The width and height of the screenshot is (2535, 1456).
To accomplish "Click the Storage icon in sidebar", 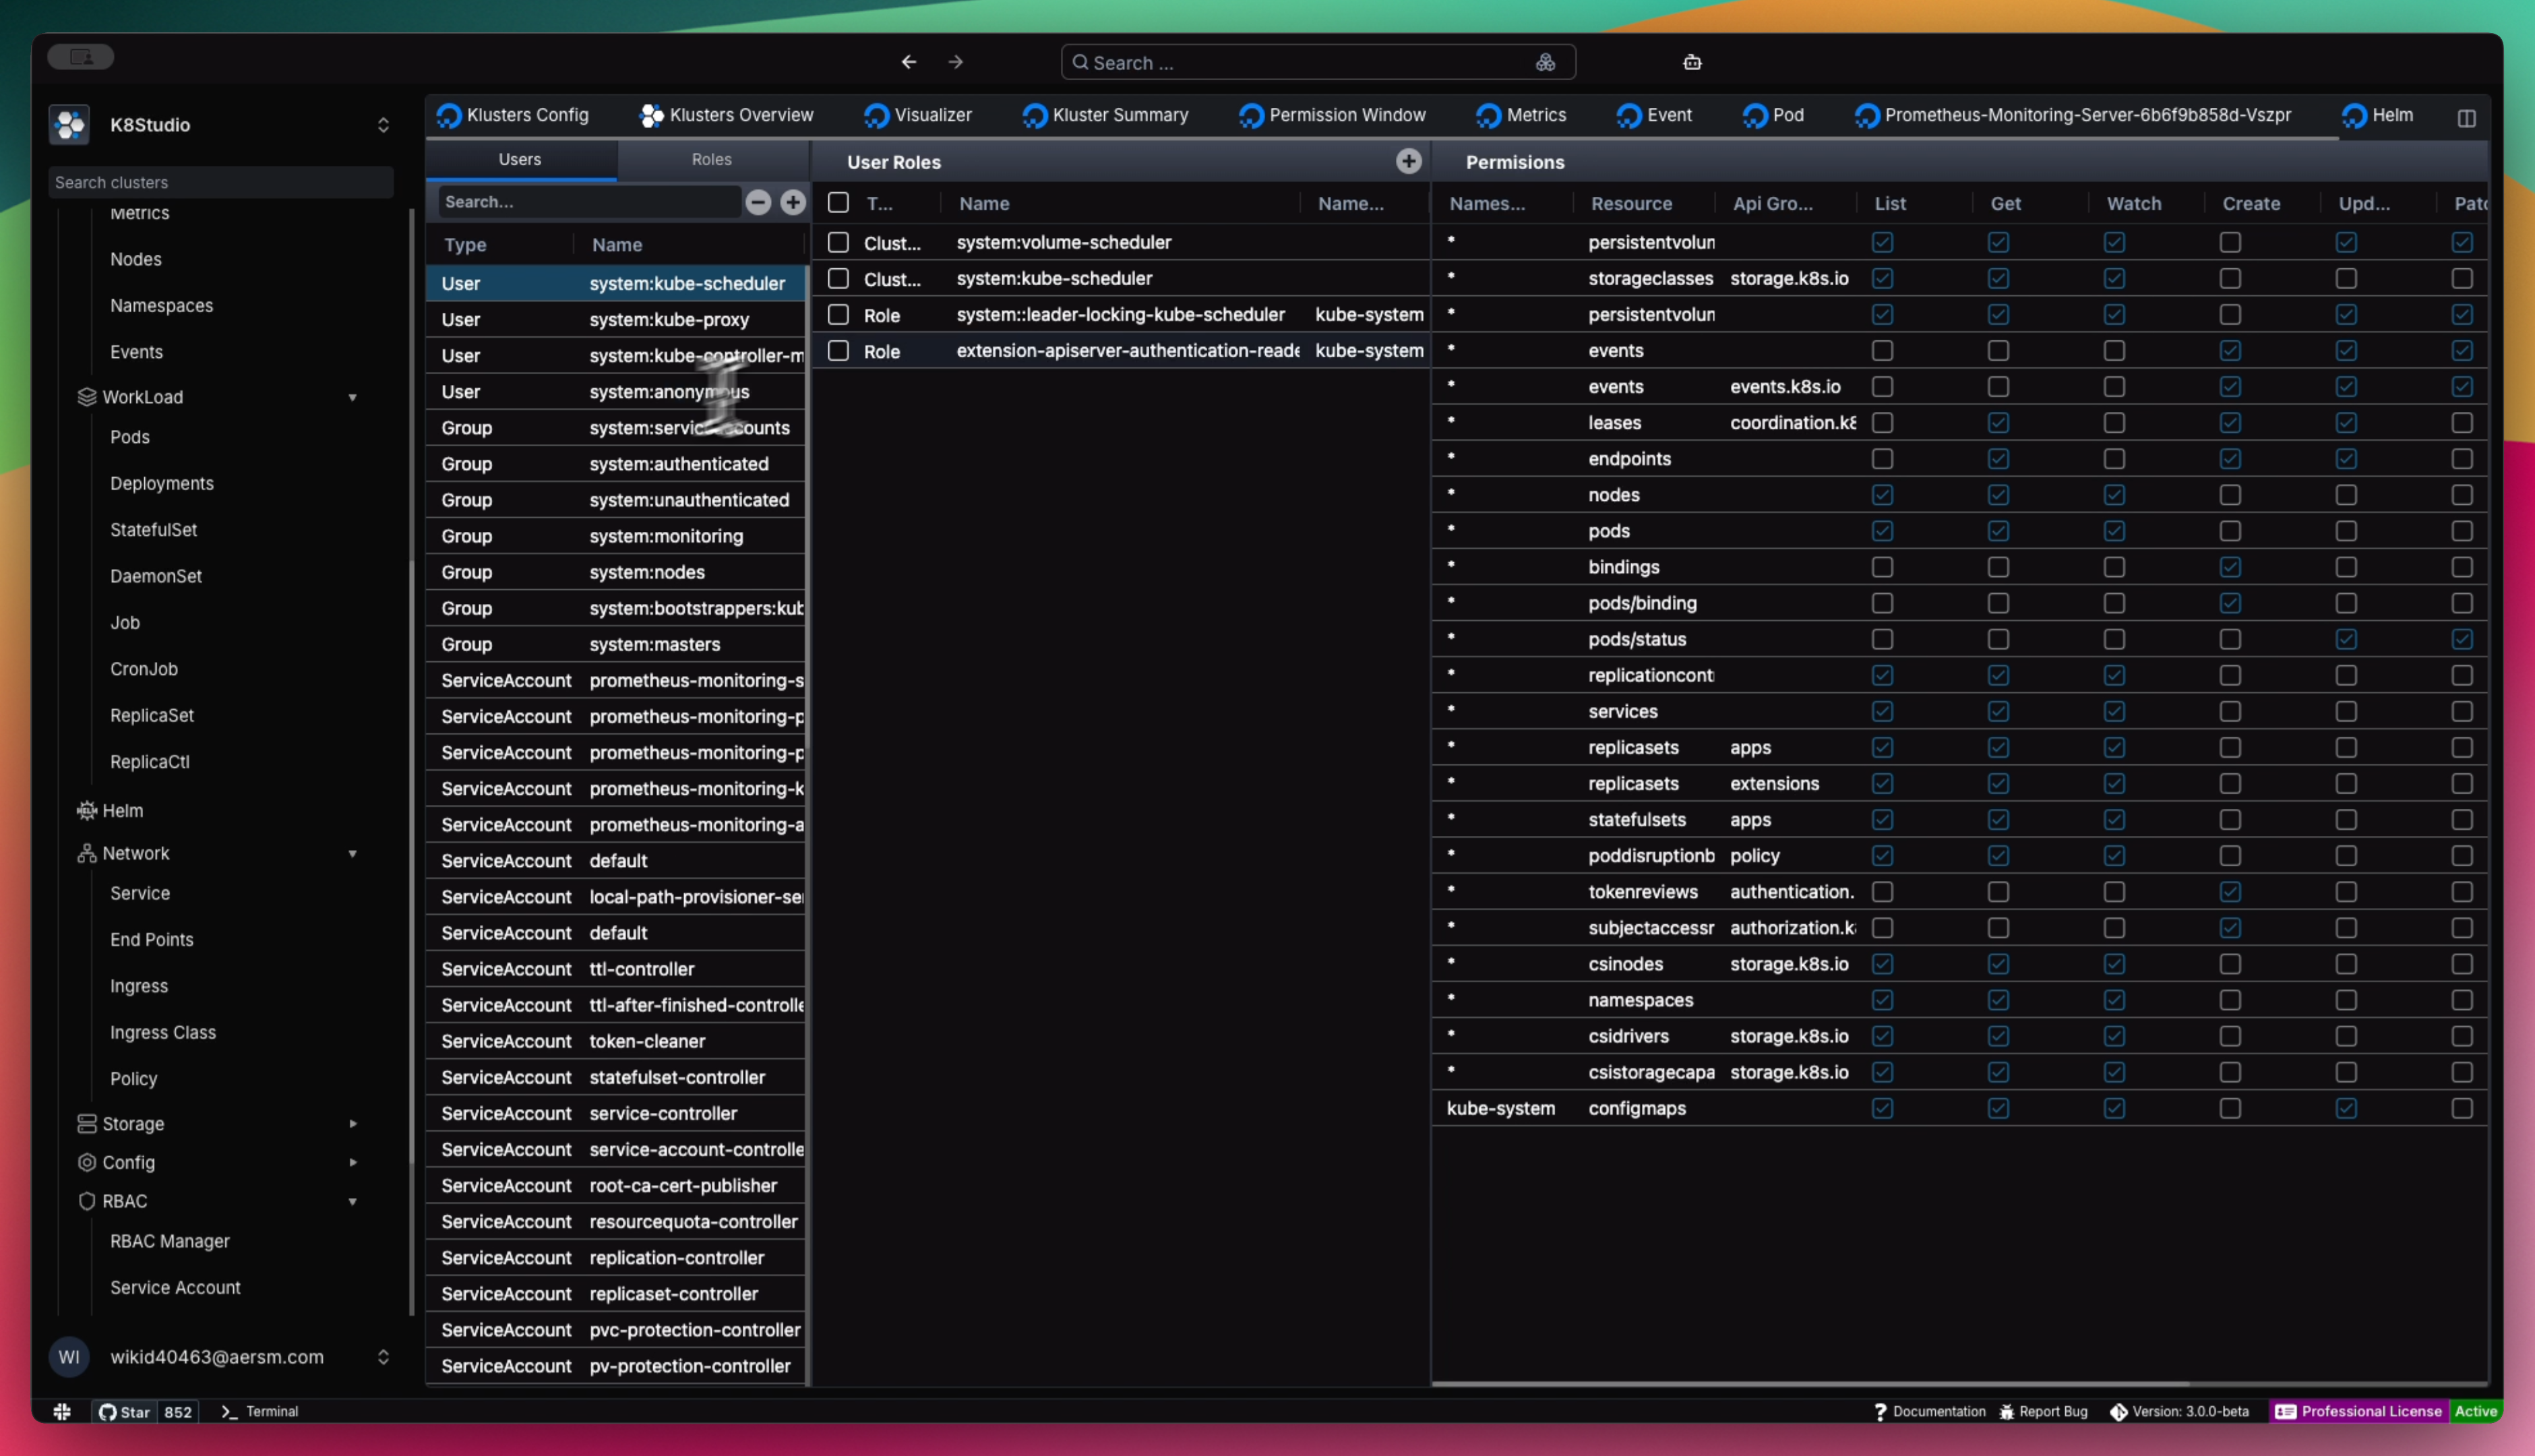I will 87,1124.
